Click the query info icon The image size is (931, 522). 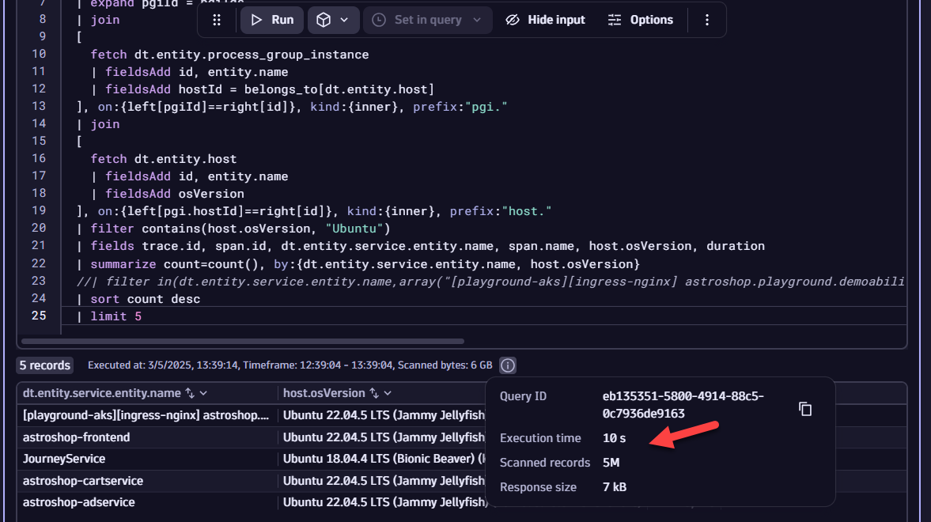(508, 365)
